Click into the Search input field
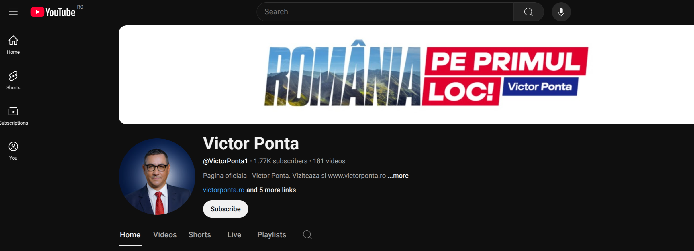Screen dimensions: 694x251 384,12
